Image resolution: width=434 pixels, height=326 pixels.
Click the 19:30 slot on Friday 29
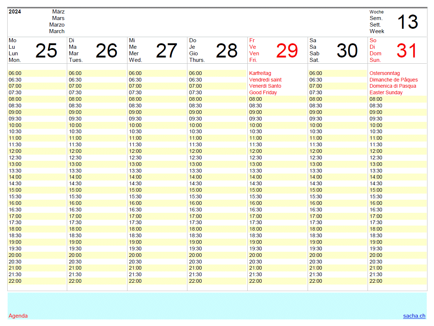coord(277,249)
